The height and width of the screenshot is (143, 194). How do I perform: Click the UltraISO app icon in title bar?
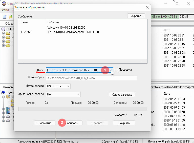click(4, 4)
